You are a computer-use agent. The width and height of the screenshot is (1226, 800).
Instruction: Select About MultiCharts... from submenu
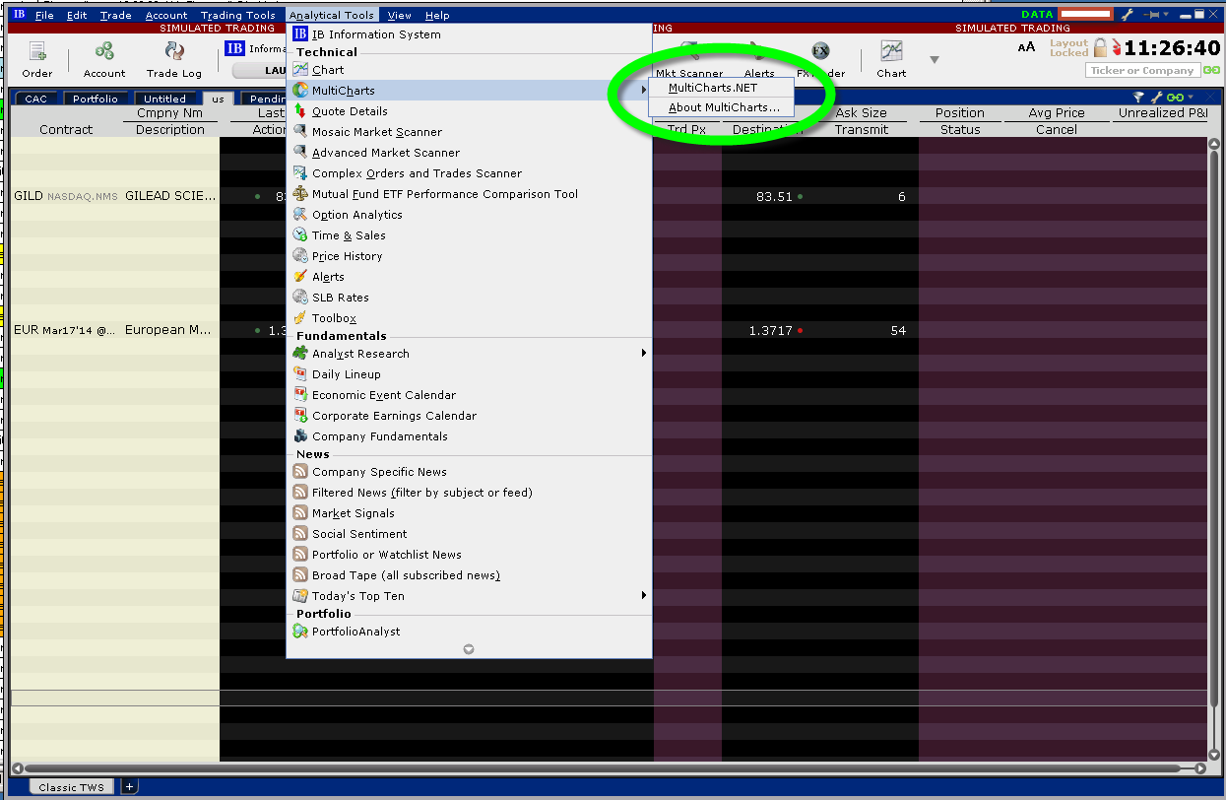[x=722, y=107]
